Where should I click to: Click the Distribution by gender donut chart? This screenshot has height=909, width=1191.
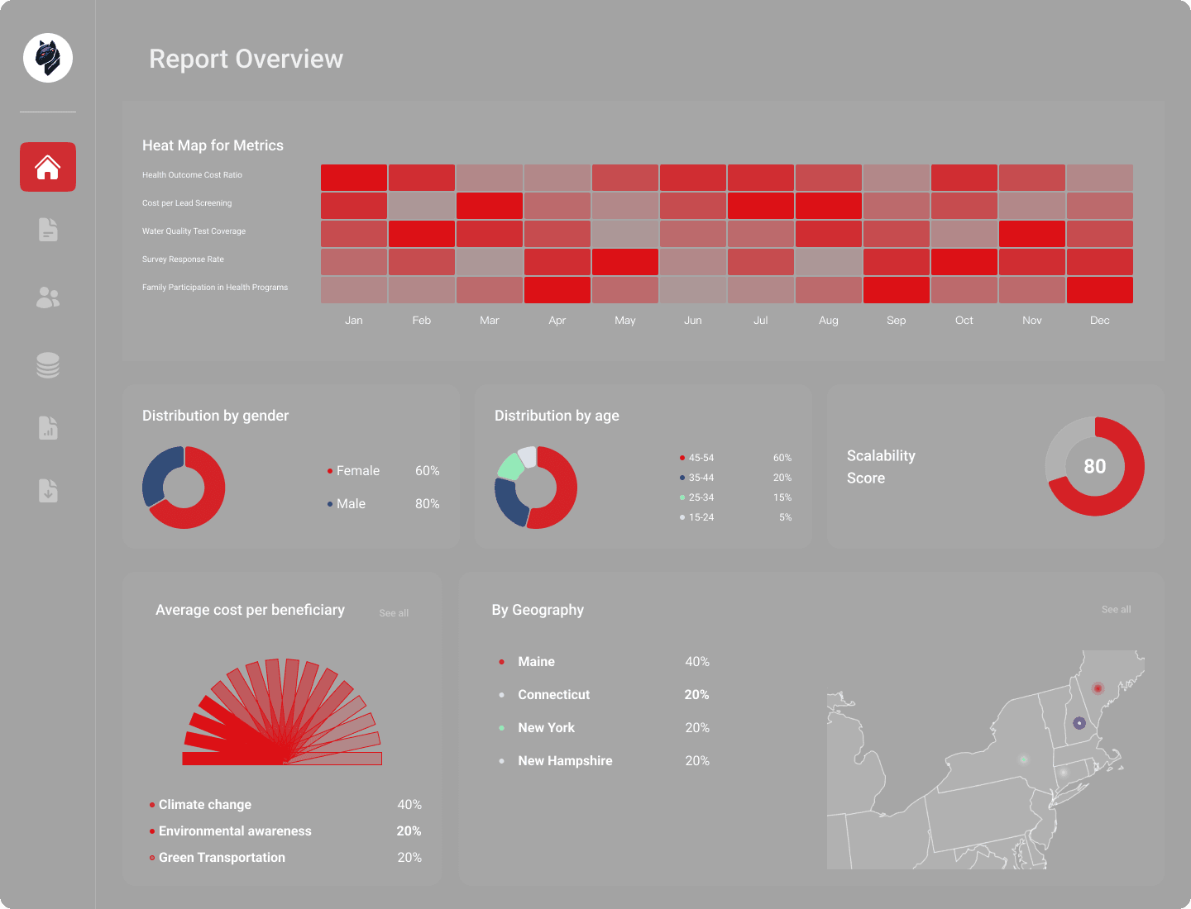coord(184,488)
